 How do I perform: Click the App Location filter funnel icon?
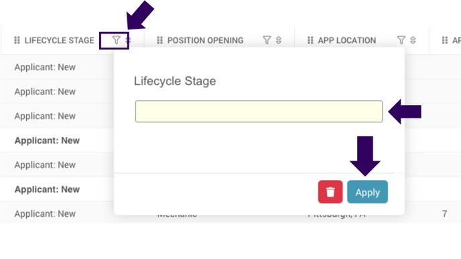(401, 40)
